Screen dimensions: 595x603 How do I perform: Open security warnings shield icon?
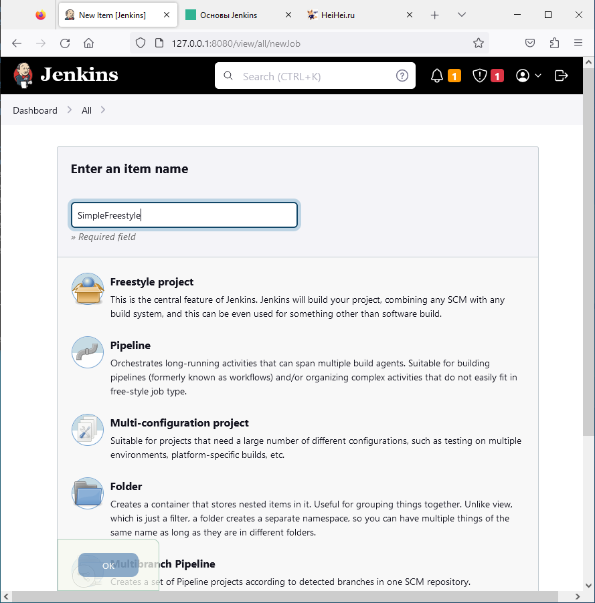pos(480,76)
